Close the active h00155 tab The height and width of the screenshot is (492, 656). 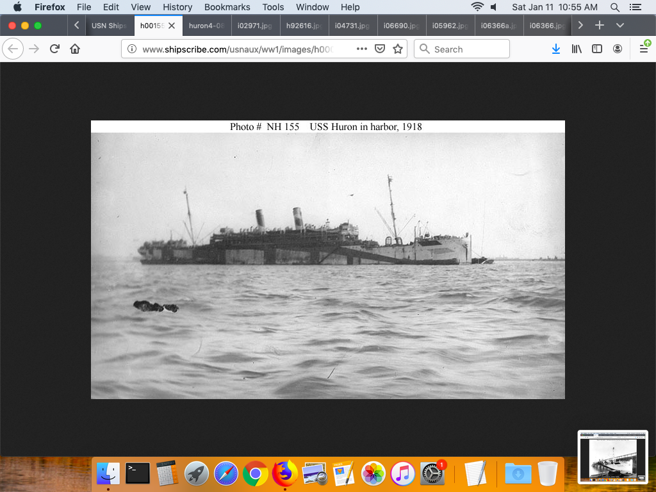172,26
